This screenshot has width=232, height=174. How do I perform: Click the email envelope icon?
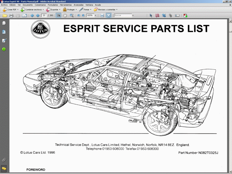coord(24,16)
